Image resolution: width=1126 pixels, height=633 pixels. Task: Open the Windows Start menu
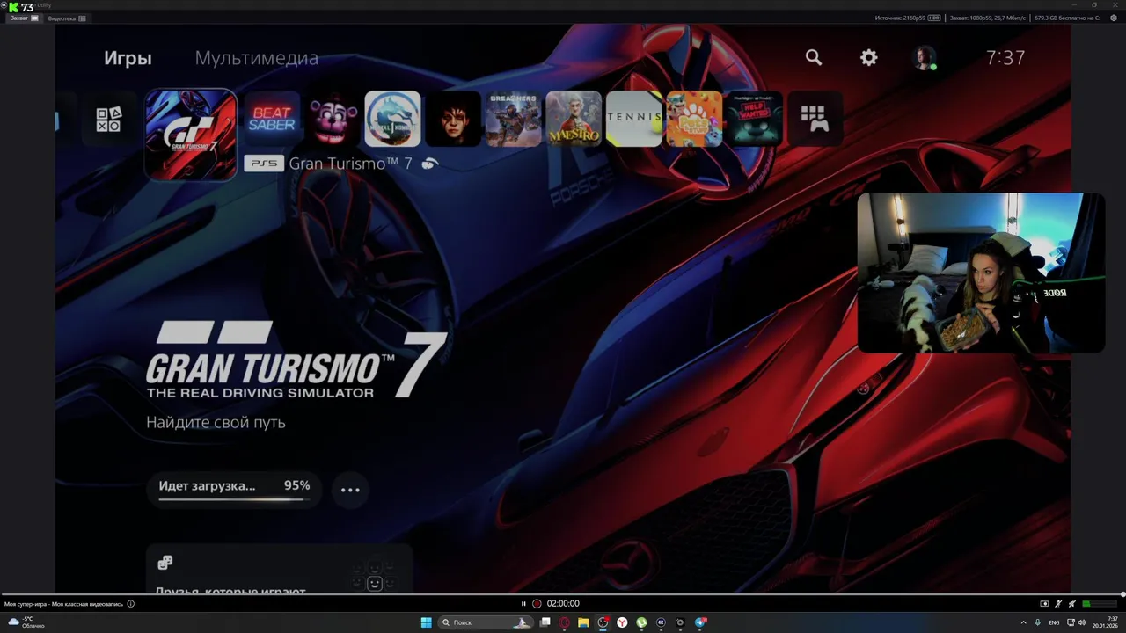click(427, 622)
